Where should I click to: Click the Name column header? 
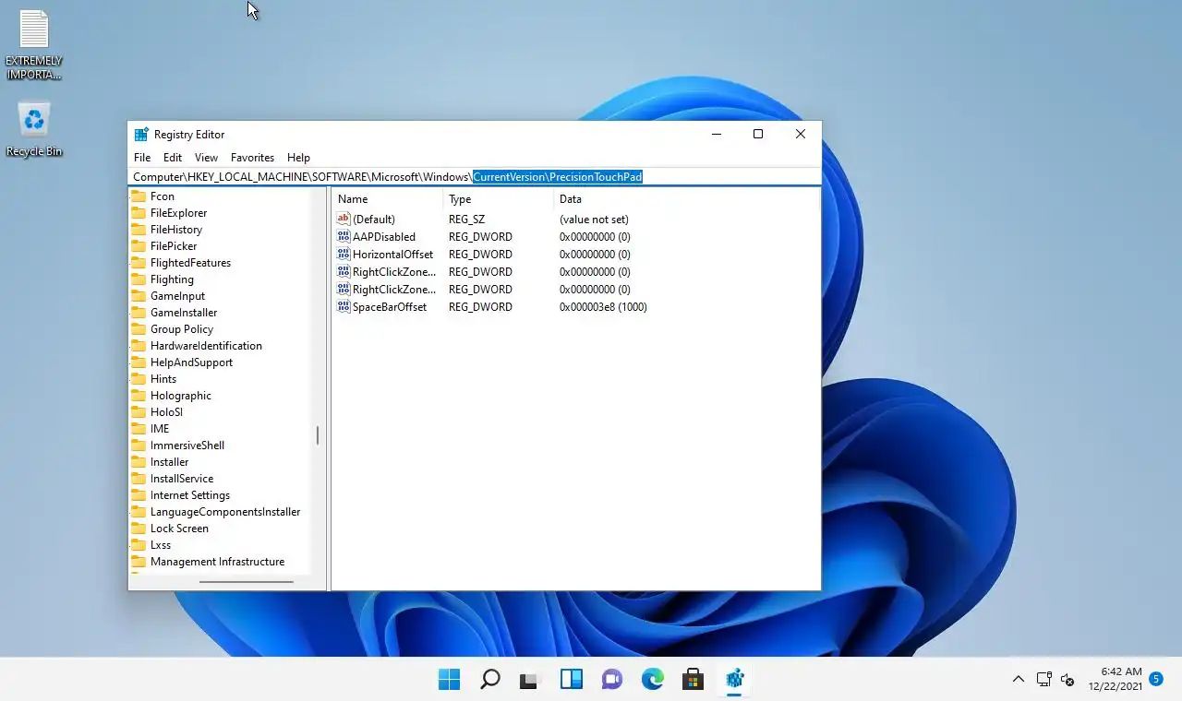[387, 199]
